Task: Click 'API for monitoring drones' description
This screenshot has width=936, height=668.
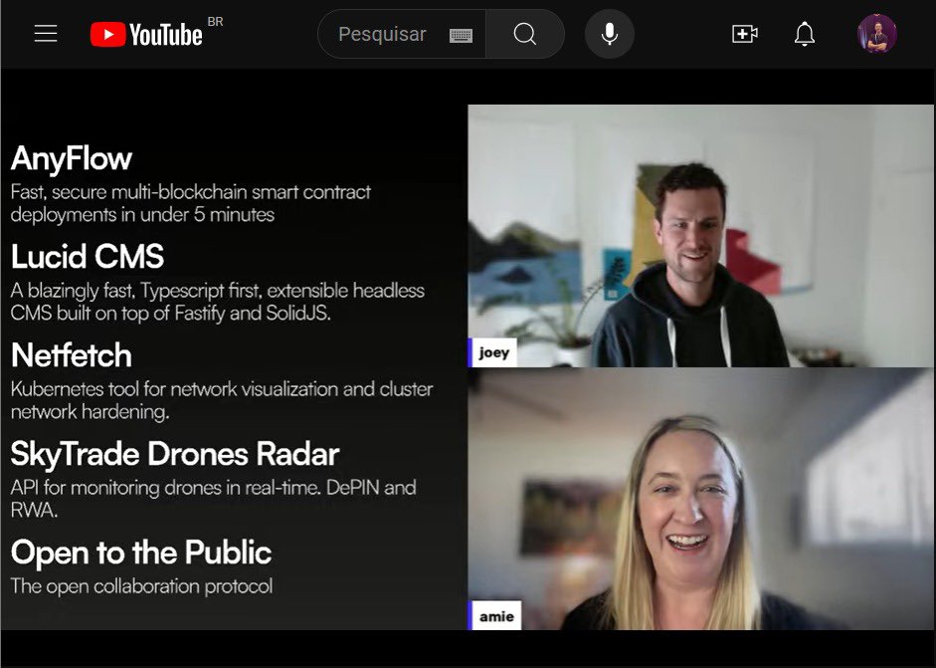Action: click(213, 499)
